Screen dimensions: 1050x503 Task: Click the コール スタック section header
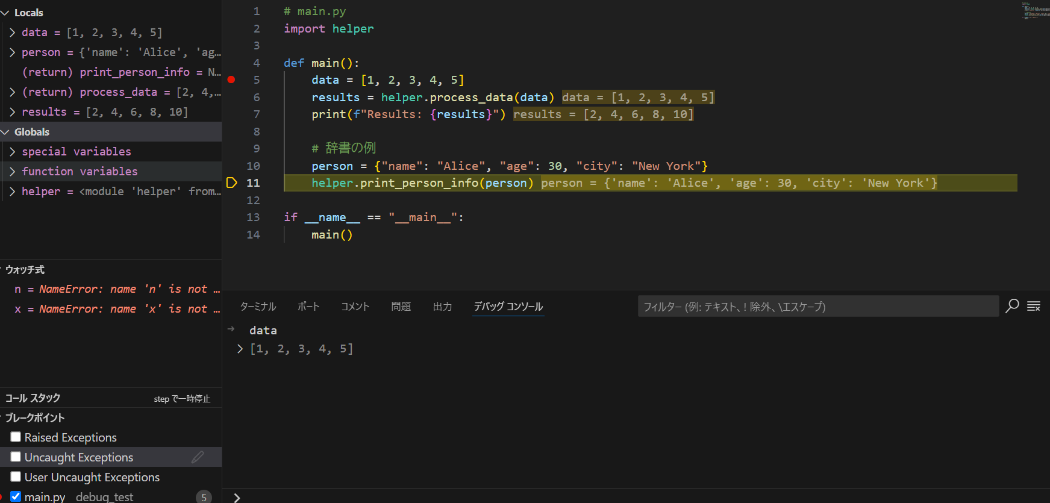coord(111,398)
